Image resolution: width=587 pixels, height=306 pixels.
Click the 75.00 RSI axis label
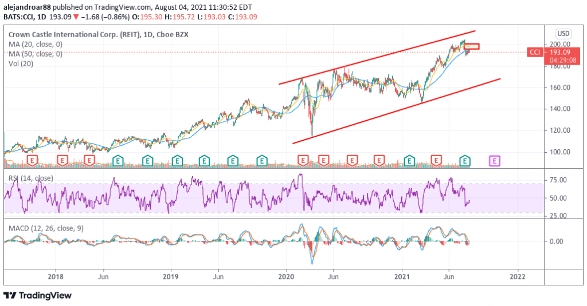[x=558, y=180]
